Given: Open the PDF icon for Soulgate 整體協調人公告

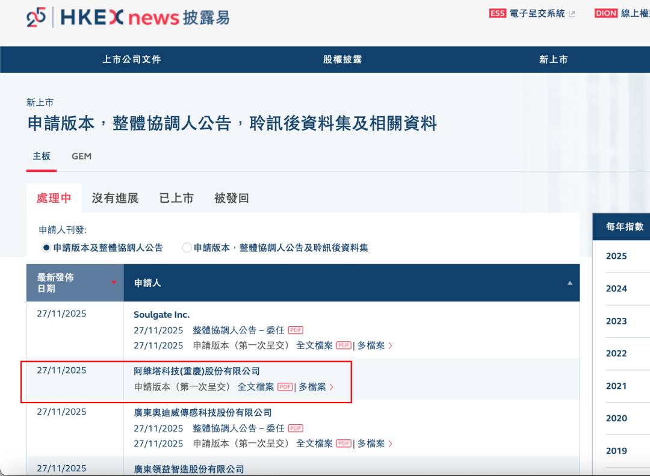Looking at the screenshot, I should click(x=294, y=330).
